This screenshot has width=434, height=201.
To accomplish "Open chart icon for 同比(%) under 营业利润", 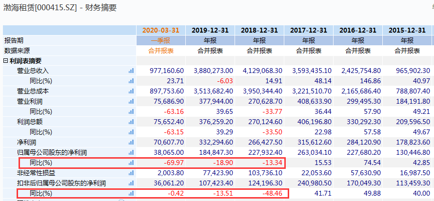I will click(131, 111).
